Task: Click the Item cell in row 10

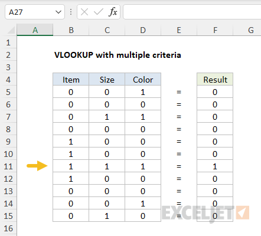Action: (71, 154)
